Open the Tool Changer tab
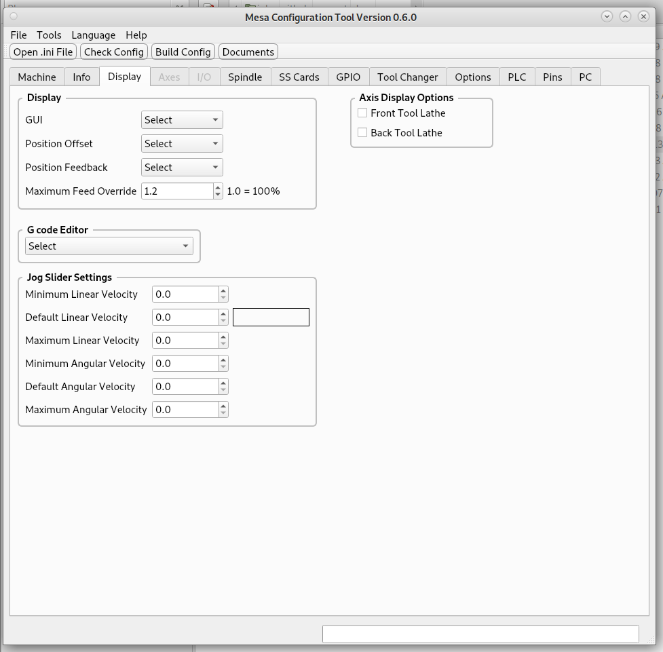This screenshot has width=663, height=652. point(408,77)
